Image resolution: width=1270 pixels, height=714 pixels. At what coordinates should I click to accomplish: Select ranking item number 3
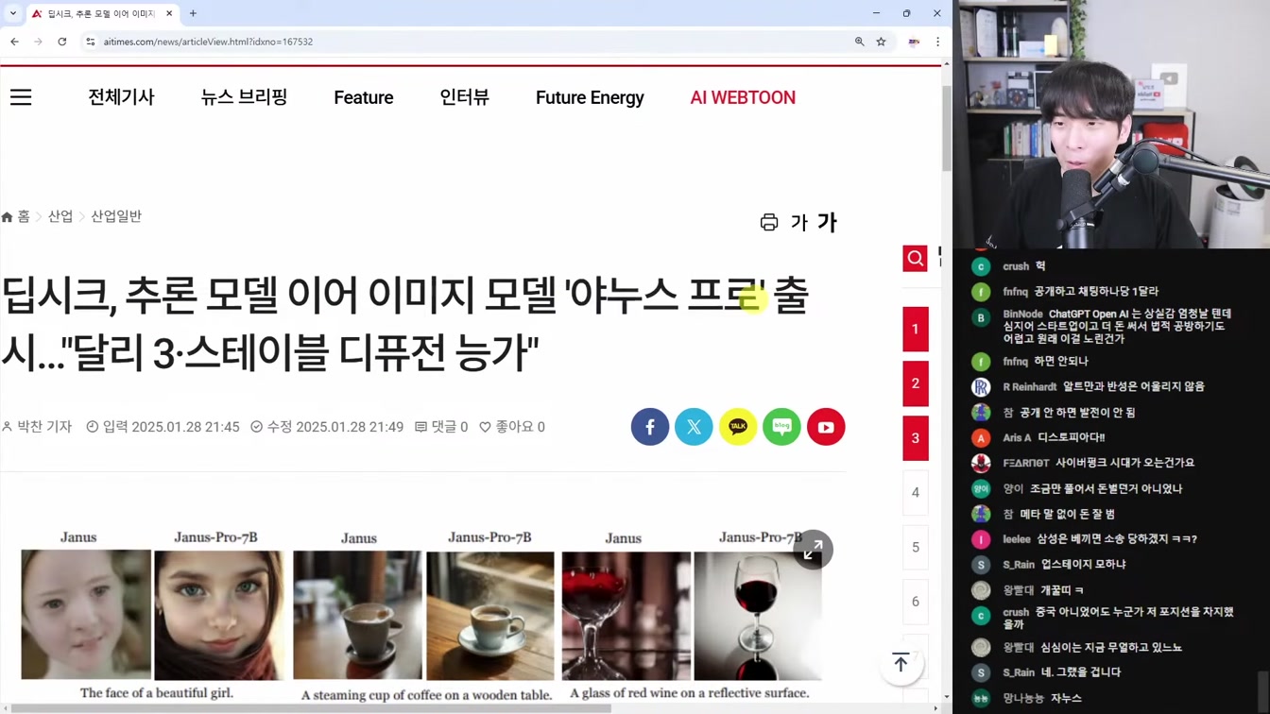tap(915, 438)
